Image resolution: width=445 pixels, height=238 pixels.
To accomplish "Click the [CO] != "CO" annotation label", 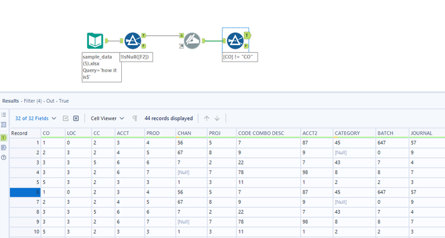I will click(x=240, y=56).
